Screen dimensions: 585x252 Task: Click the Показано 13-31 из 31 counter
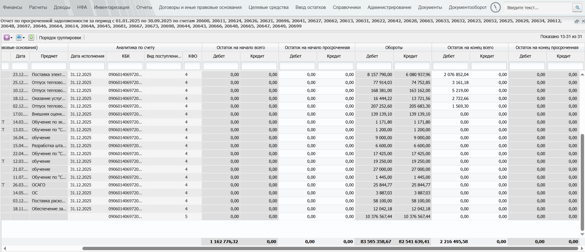pos(561,36)
